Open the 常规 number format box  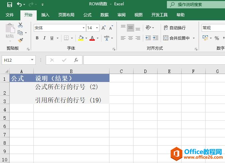(213, 28)
